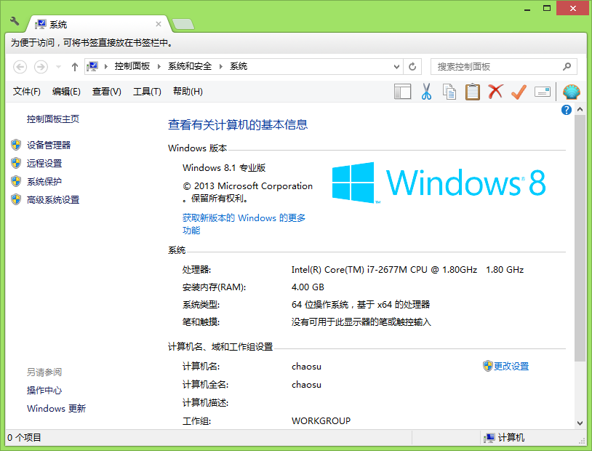Click the shield icon beside 设备管理器
Image resolution: width=592 pixels, height=451 pixels.
click(16, 145)
